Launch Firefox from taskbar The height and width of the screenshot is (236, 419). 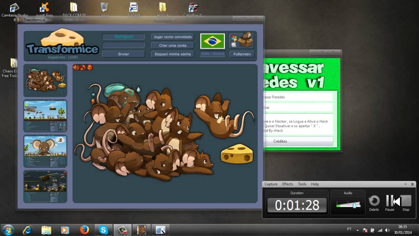point(84,230)
